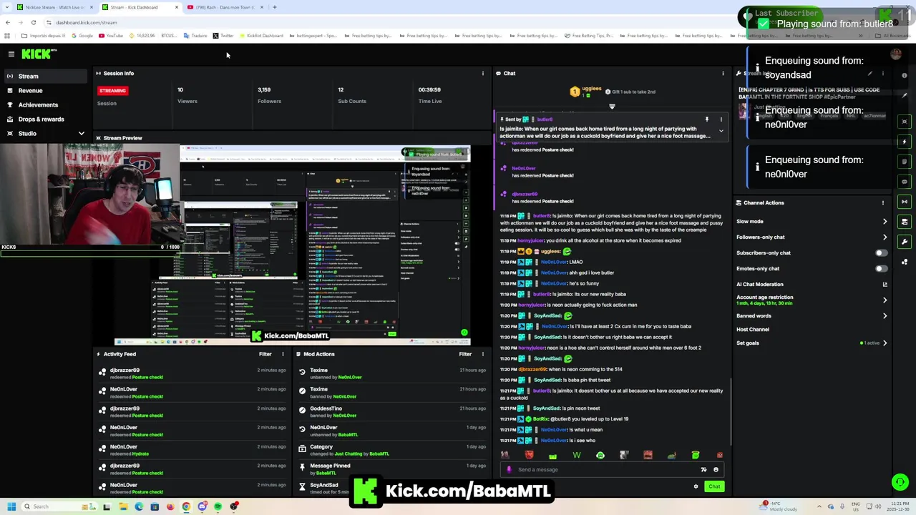
Task: Open the Revenue sidebar item
Action: click(x=44, y=90)
